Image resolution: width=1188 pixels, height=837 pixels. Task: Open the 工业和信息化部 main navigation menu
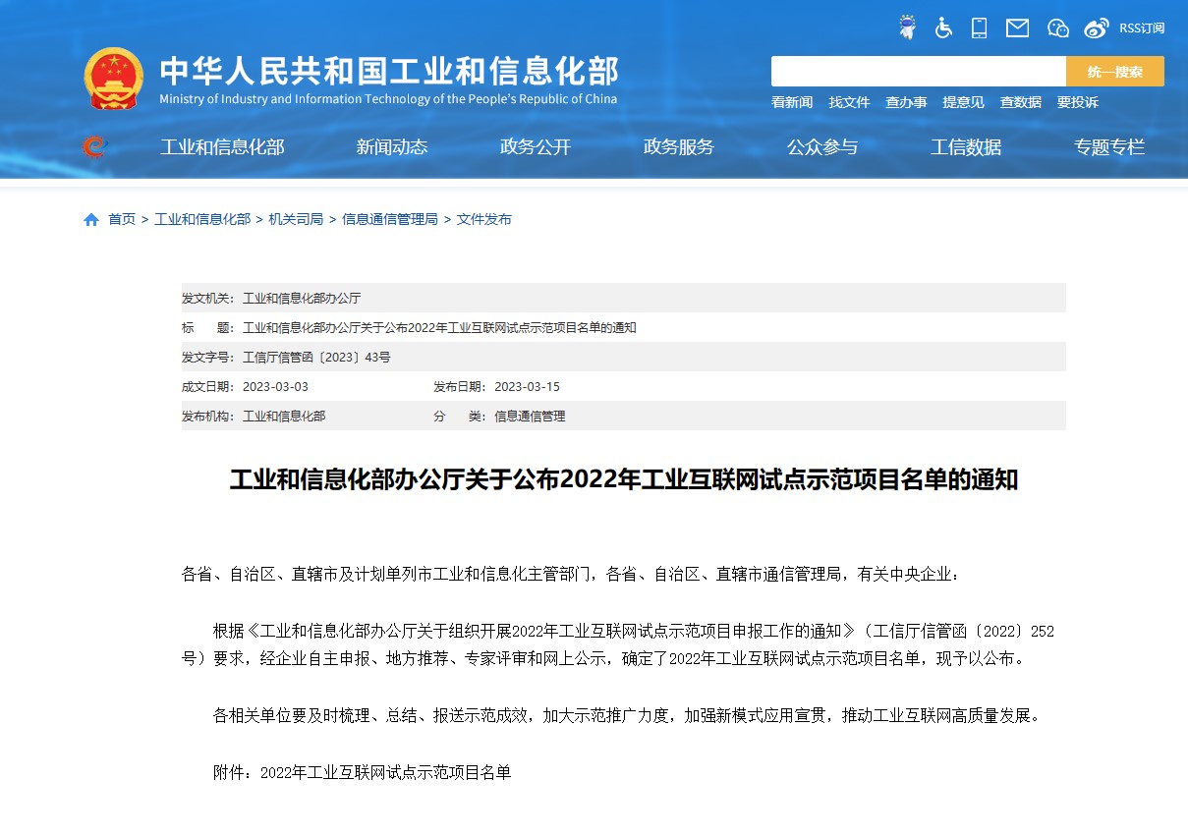[222, 147]
